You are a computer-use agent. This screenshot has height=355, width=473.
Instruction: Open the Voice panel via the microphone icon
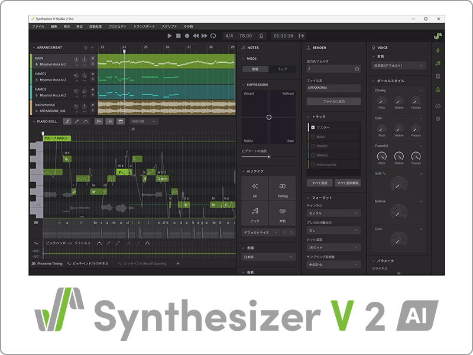coord(438,50)
